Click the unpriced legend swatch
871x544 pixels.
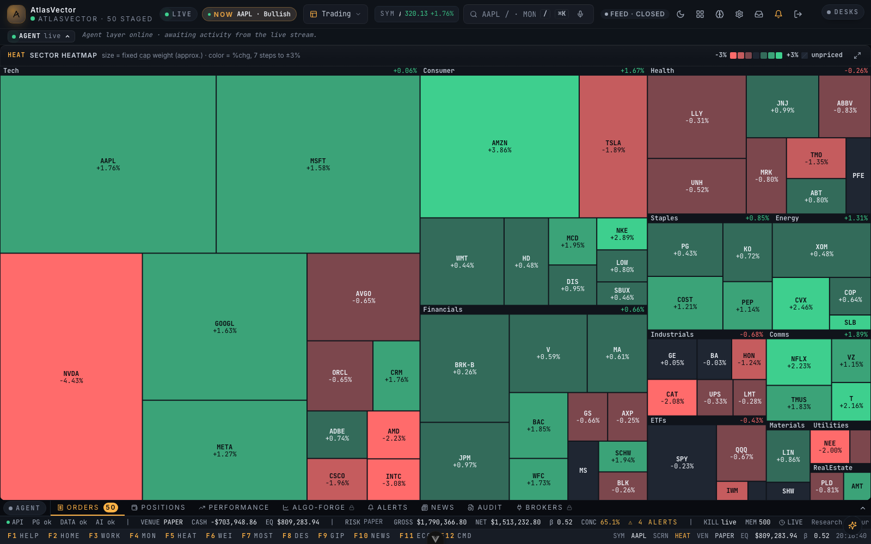click(x=805, y=55)
